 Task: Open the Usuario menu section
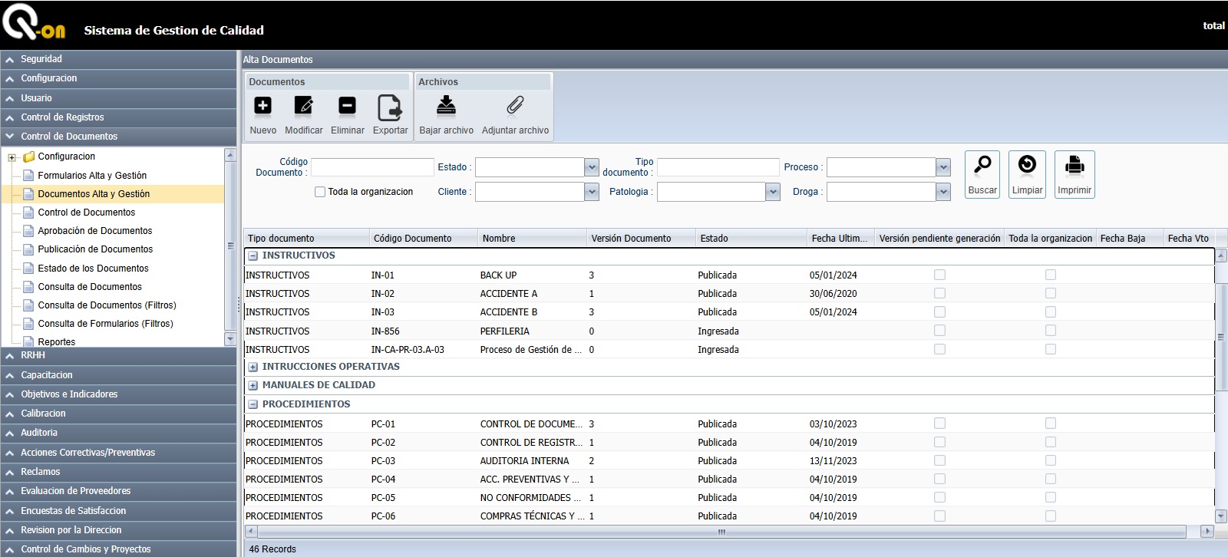tap(118, 98)
